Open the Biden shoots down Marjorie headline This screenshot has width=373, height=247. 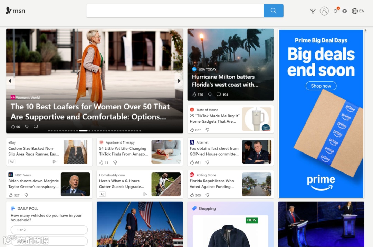click(x=34, y=184)
